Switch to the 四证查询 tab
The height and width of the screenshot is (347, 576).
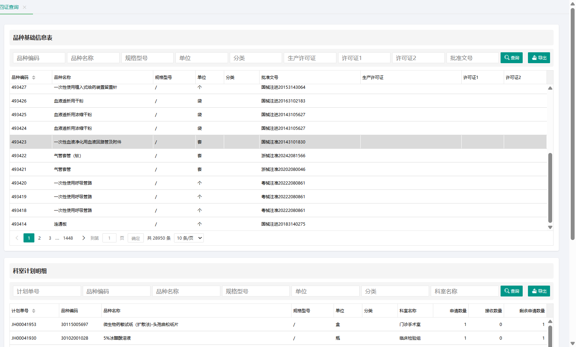pos(9,7)
